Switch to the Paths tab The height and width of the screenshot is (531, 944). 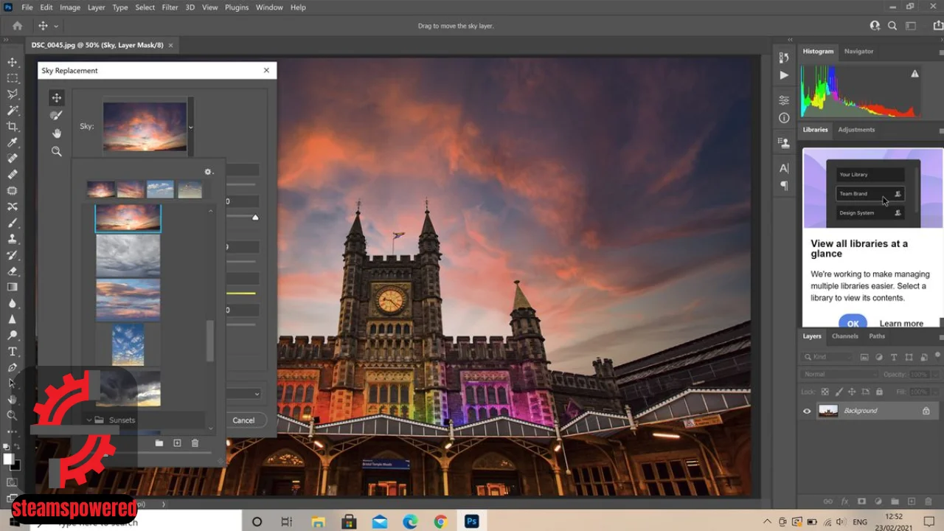[x=877, y=336]
